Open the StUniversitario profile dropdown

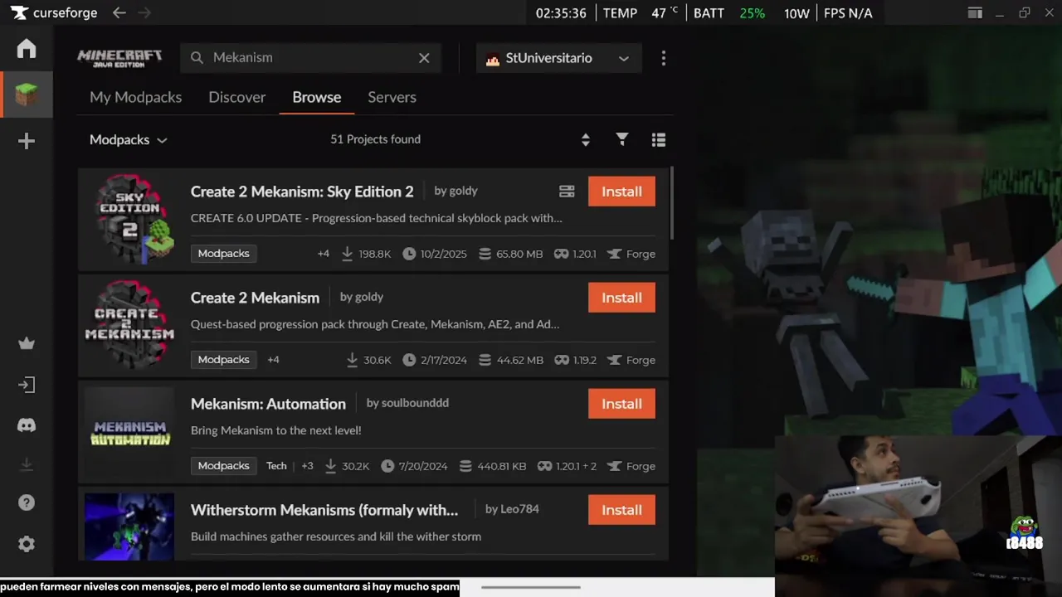click(558, 58)
